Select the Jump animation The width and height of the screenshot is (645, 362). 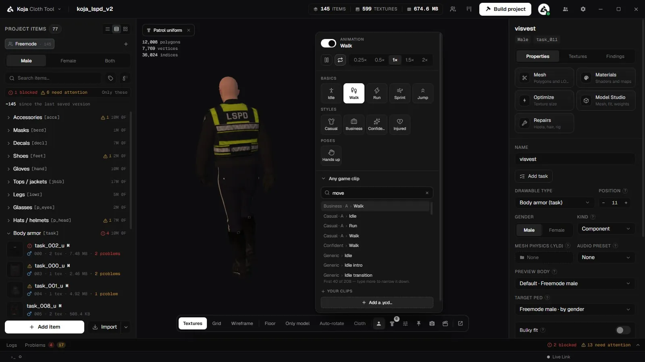coord(423,93)
